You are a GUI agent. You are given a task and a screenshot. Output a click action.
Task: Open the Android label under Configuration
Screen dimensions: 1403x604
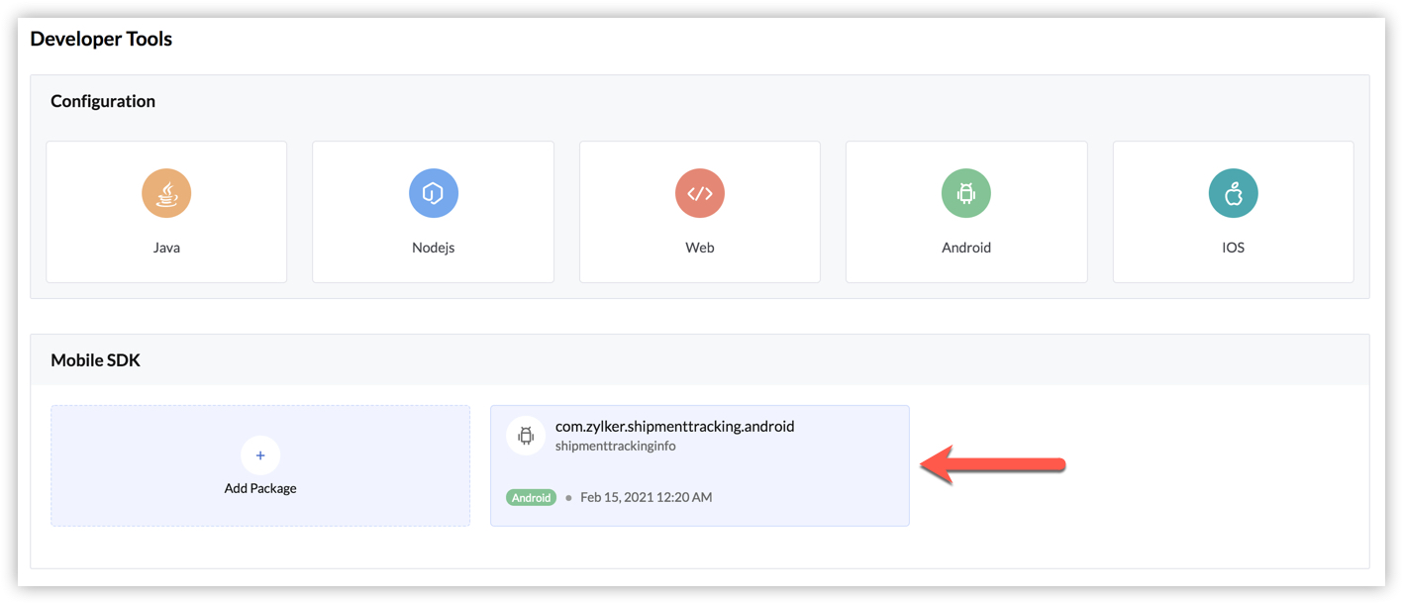point(966,248)
